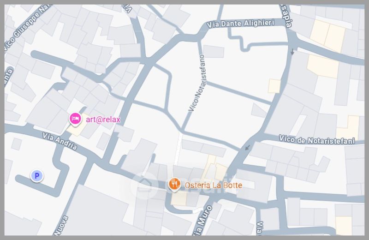Click the Via Andria street label
Image resolution: width=369 pixels, height=240 pixels.
pos(60,141)
